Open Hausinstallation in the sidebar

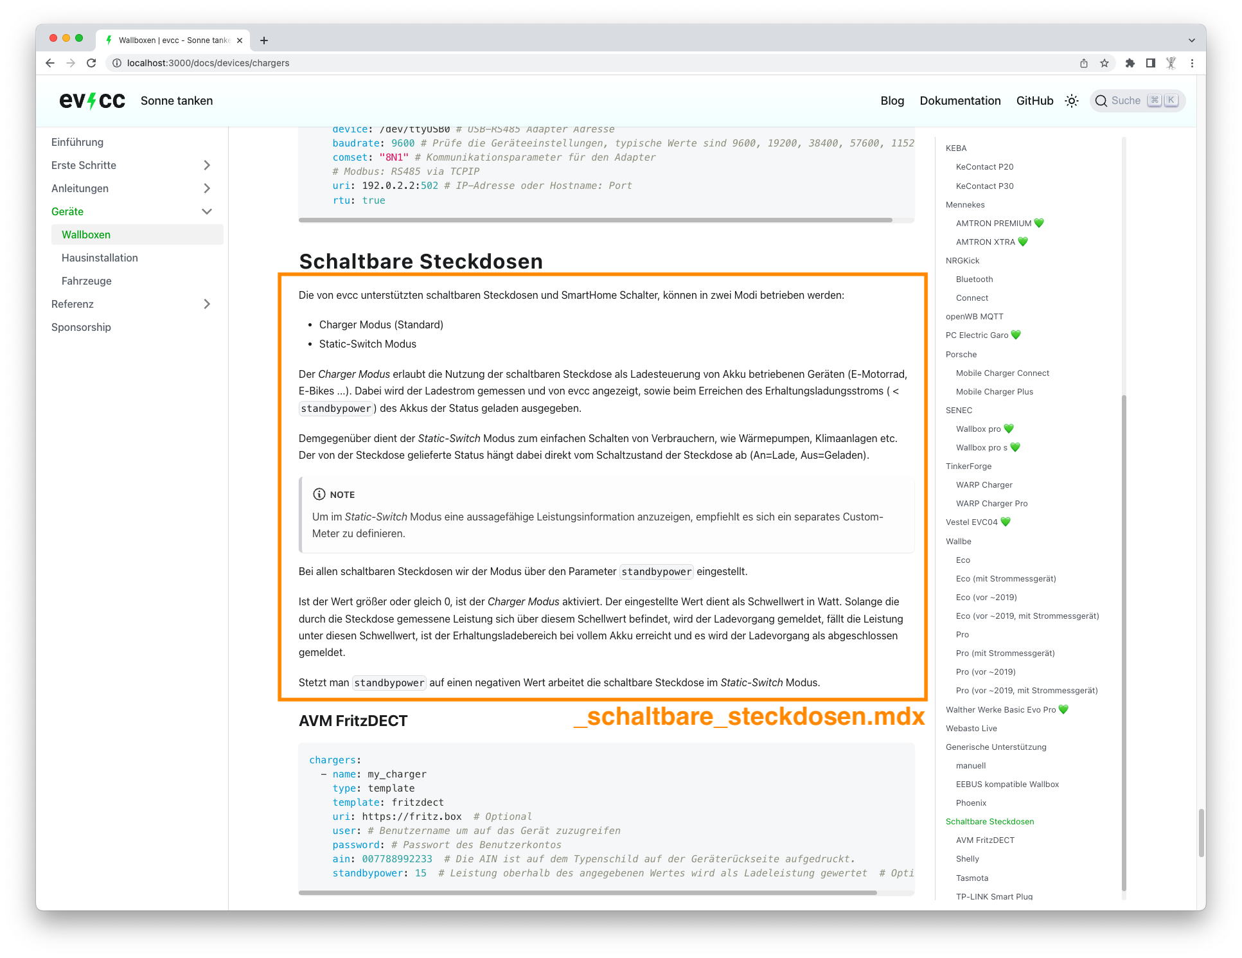100,258
